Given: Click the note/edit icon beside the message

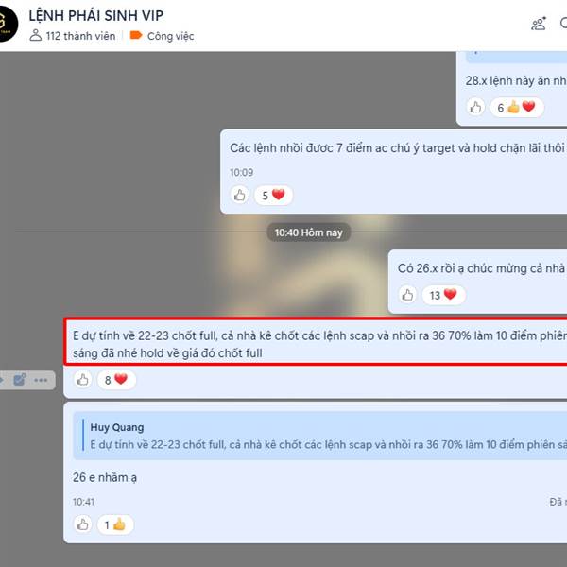Looking at the screenshot, I should (20, 380).
